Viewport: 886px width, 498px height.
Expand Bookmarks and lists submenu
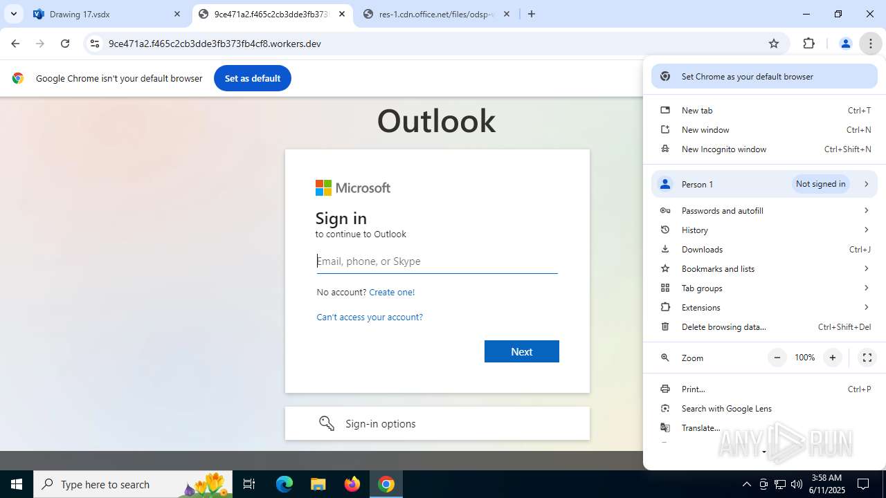click(x=764, y=269)
